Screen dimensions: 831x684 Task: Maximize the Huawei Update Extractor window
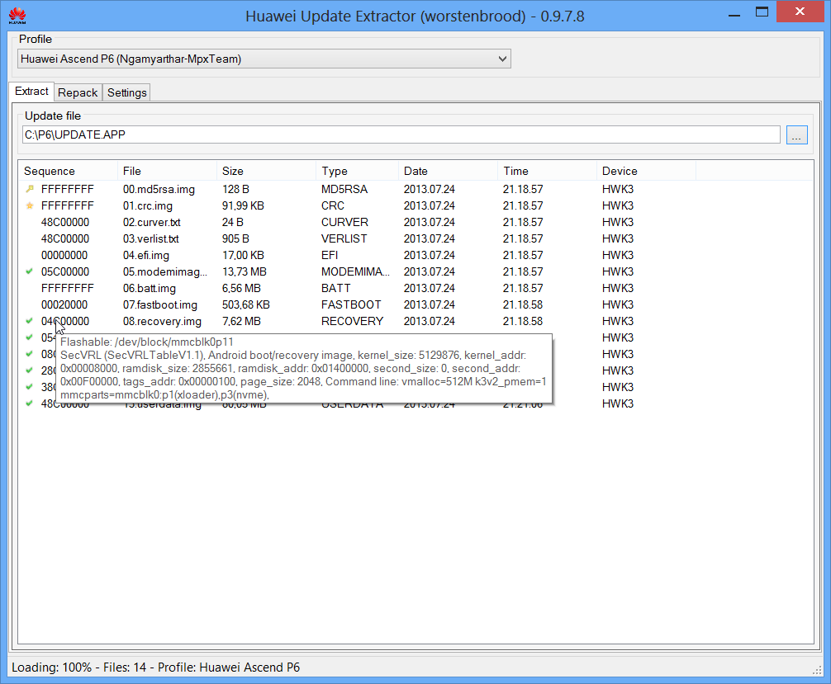click(762, 12)
